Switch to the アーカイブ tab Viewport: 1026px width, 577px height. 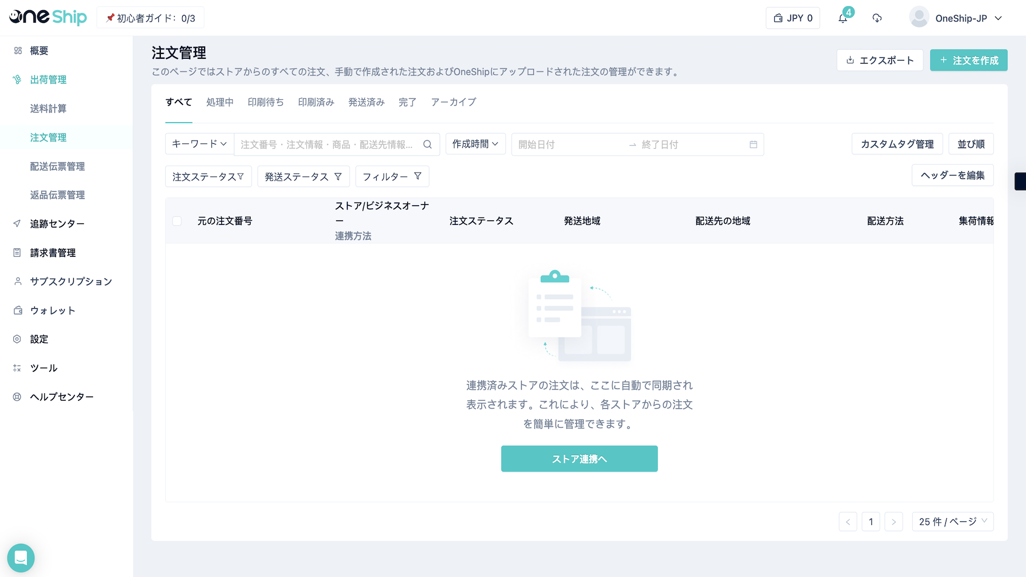pyautogui.click(x=453, y=102)
